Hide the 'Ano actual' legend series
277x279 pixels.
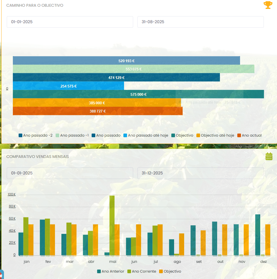(249, 135)
